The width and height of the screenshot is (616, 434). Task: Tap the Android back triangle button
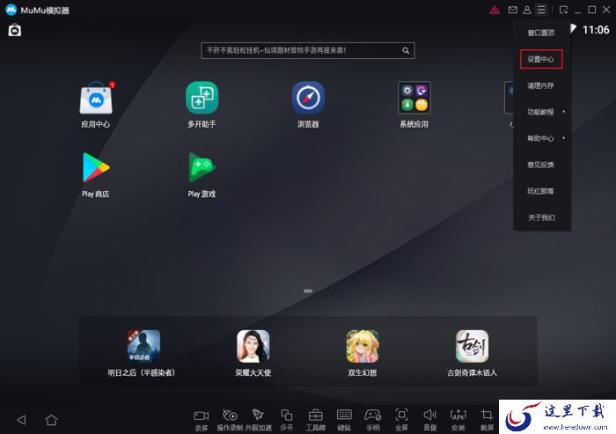point(22,420)
